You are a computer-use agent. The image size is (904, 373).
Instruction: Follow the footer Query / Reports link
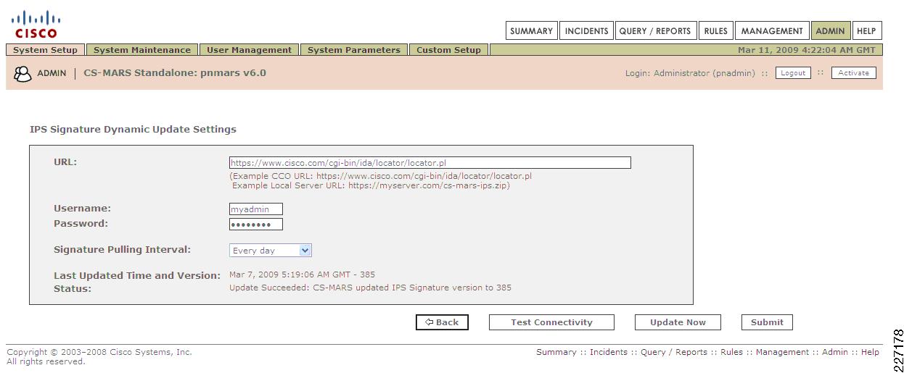[674, 352]
